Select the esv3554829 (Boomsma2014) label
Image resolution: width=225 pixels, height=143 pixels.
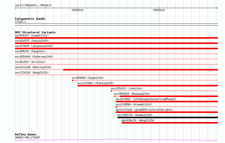tap(132, 94)
